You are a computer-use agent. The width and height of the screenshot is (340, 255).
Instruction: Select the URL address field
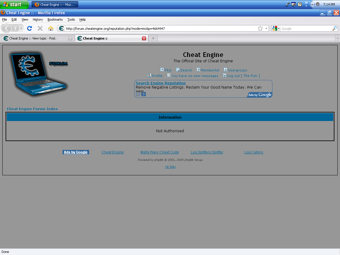161,28
